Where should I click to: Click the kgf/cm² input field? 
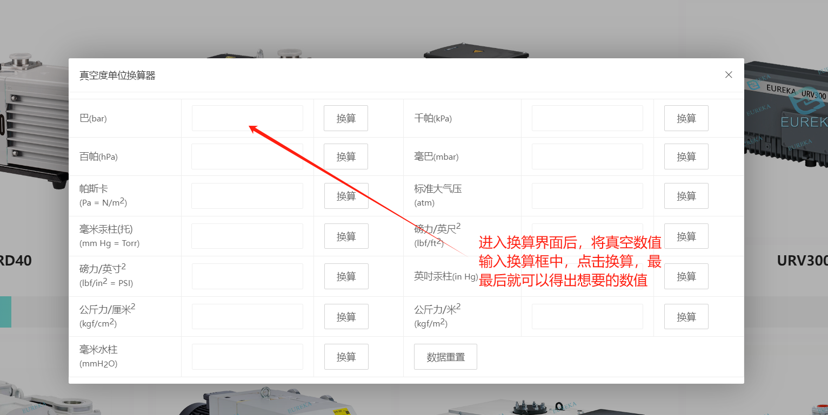pos(247,317)
